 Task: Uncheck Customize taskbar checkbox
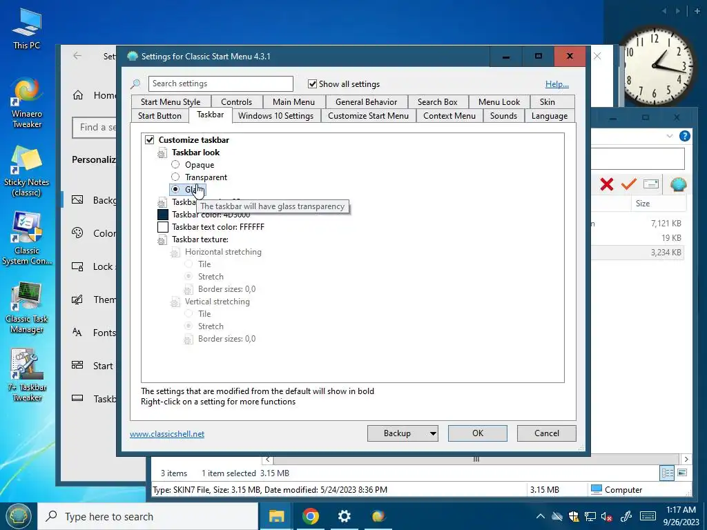[150, 139]
